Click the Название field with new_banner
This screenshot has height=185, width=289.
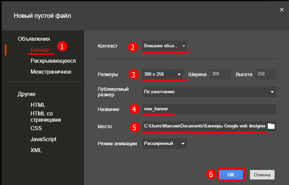tap(209, 109)
